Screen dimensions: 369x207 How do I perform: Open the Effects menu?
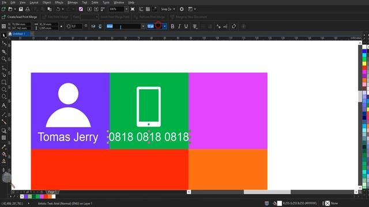pos(59,2)
